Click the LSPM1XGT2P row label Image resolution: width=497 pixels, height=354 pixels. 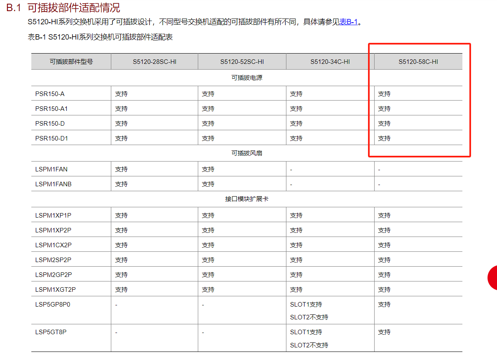(55, 289)
